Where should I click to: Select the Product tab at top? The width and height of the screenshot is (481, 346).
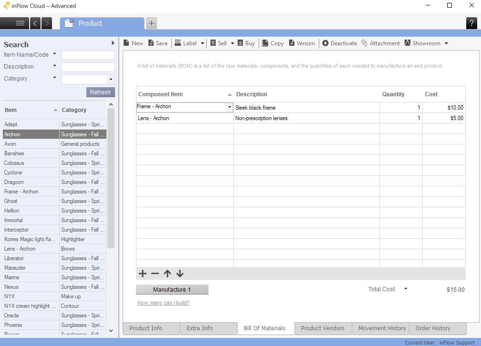[x=102, y=23]
